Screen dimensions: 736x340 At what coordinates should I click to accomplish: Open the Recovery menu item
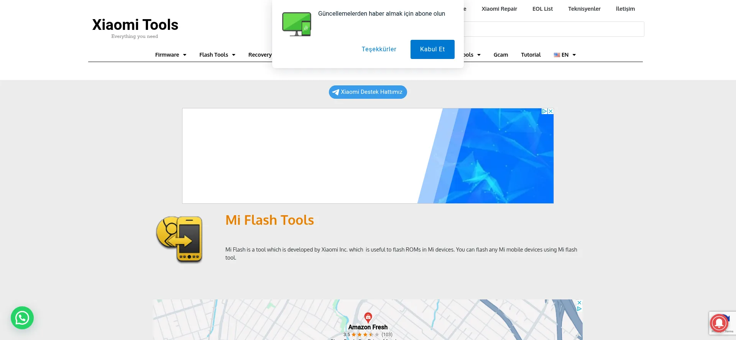pyautogui.click(x=260, y=55)
